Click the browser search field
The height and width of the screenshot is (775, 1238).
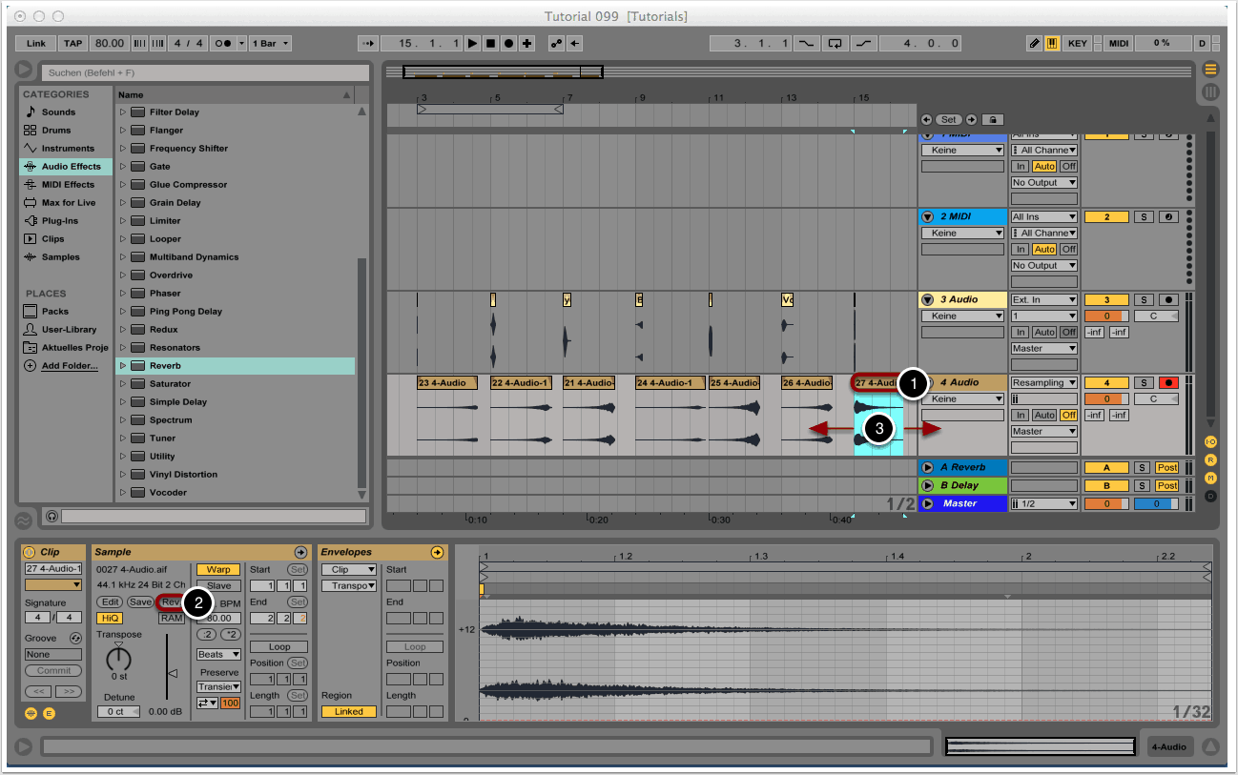pyautogui.click(x=204, y=73)
